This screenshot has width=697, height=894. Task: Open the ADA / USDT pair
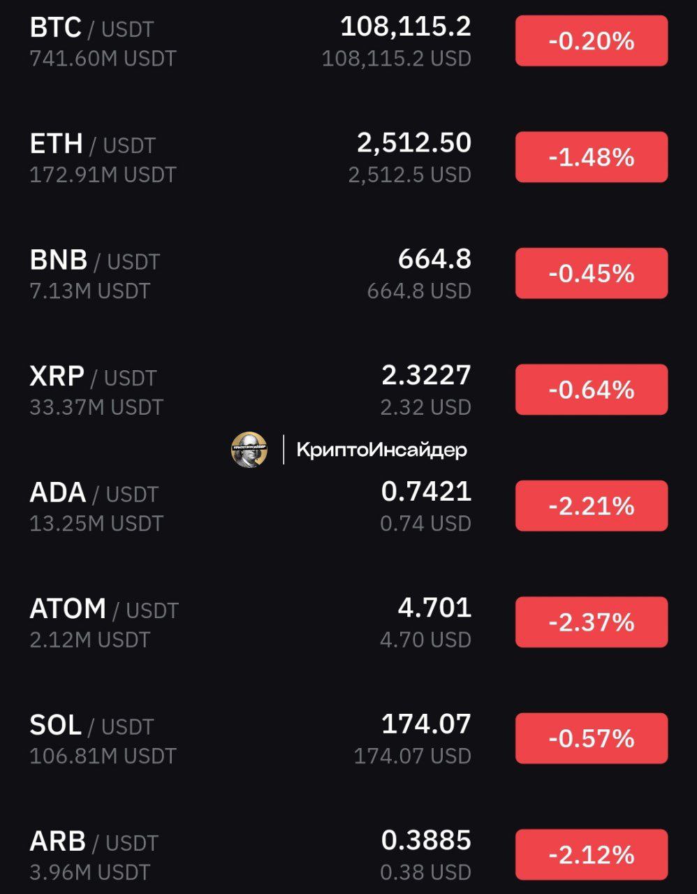click(348, 506)
